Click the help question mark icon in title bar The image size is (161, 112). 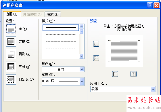pyautogui.click(x=150, y=5)
